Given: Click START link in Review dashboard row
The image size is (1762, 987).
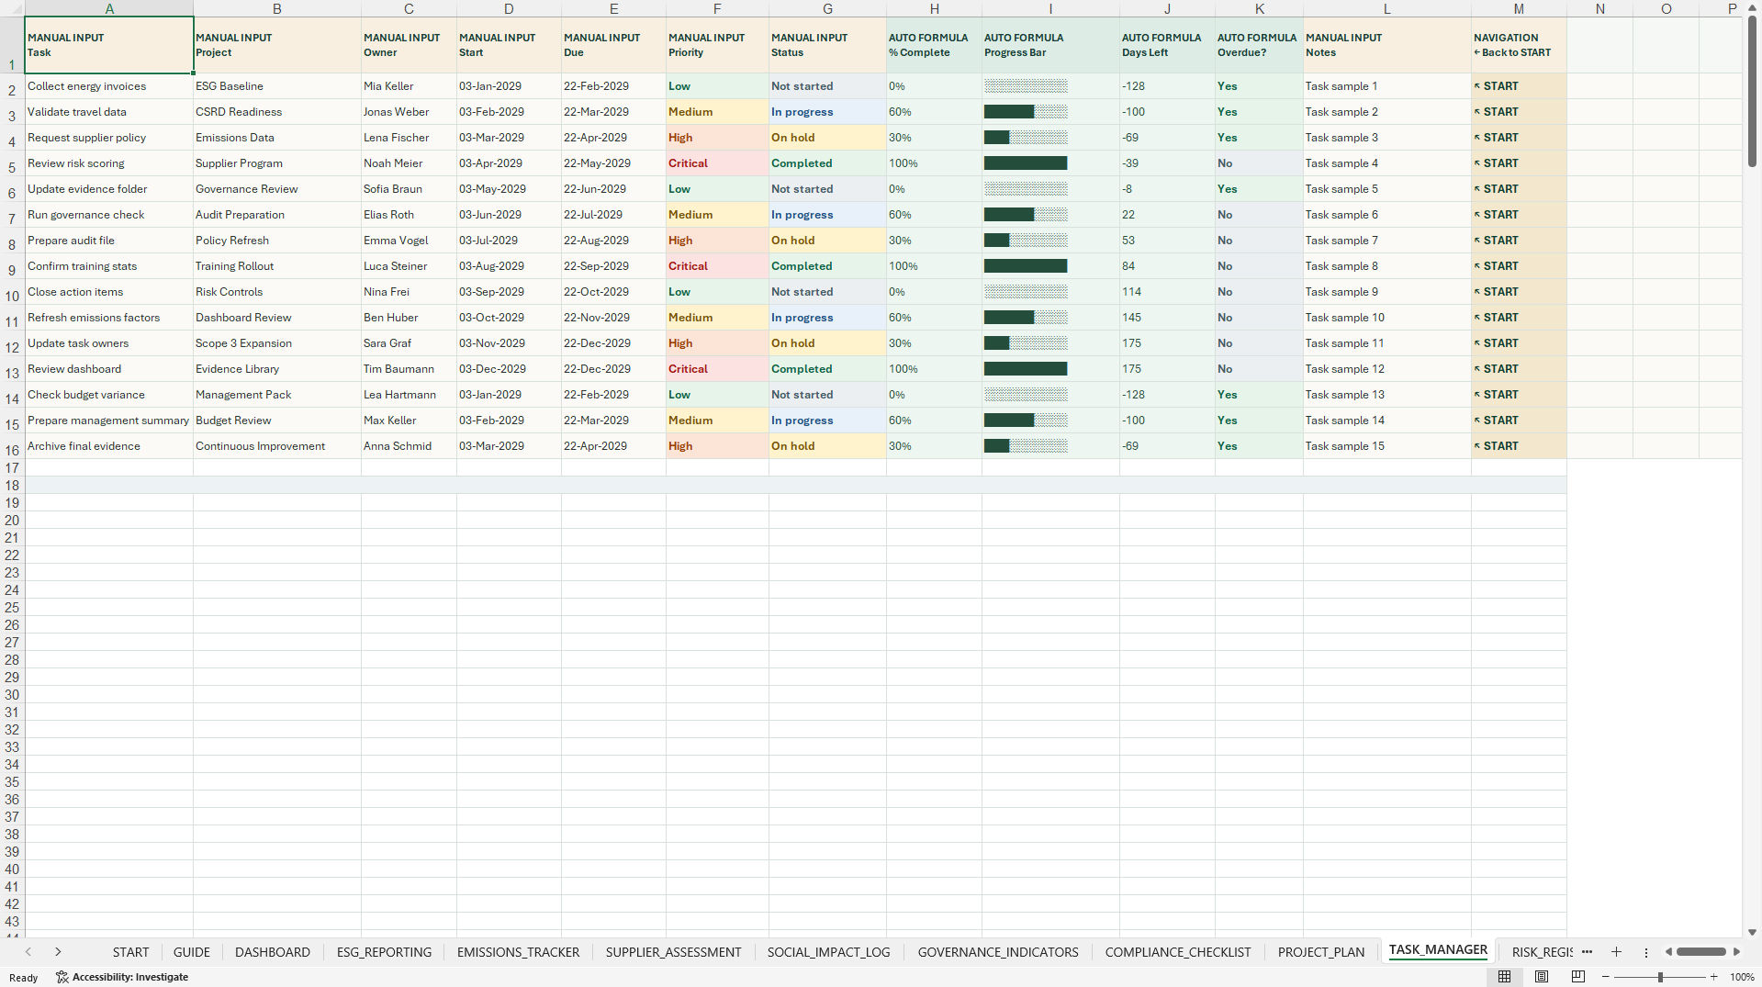Looking at the screenshot, I should 1497,369.
